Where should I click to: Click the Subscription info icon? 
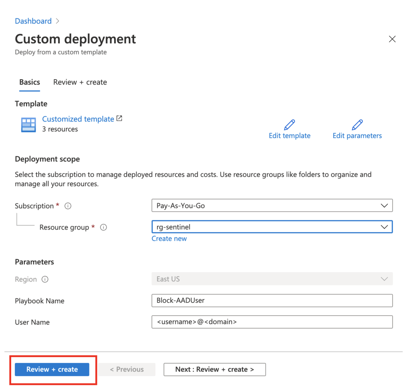[68, 206]
